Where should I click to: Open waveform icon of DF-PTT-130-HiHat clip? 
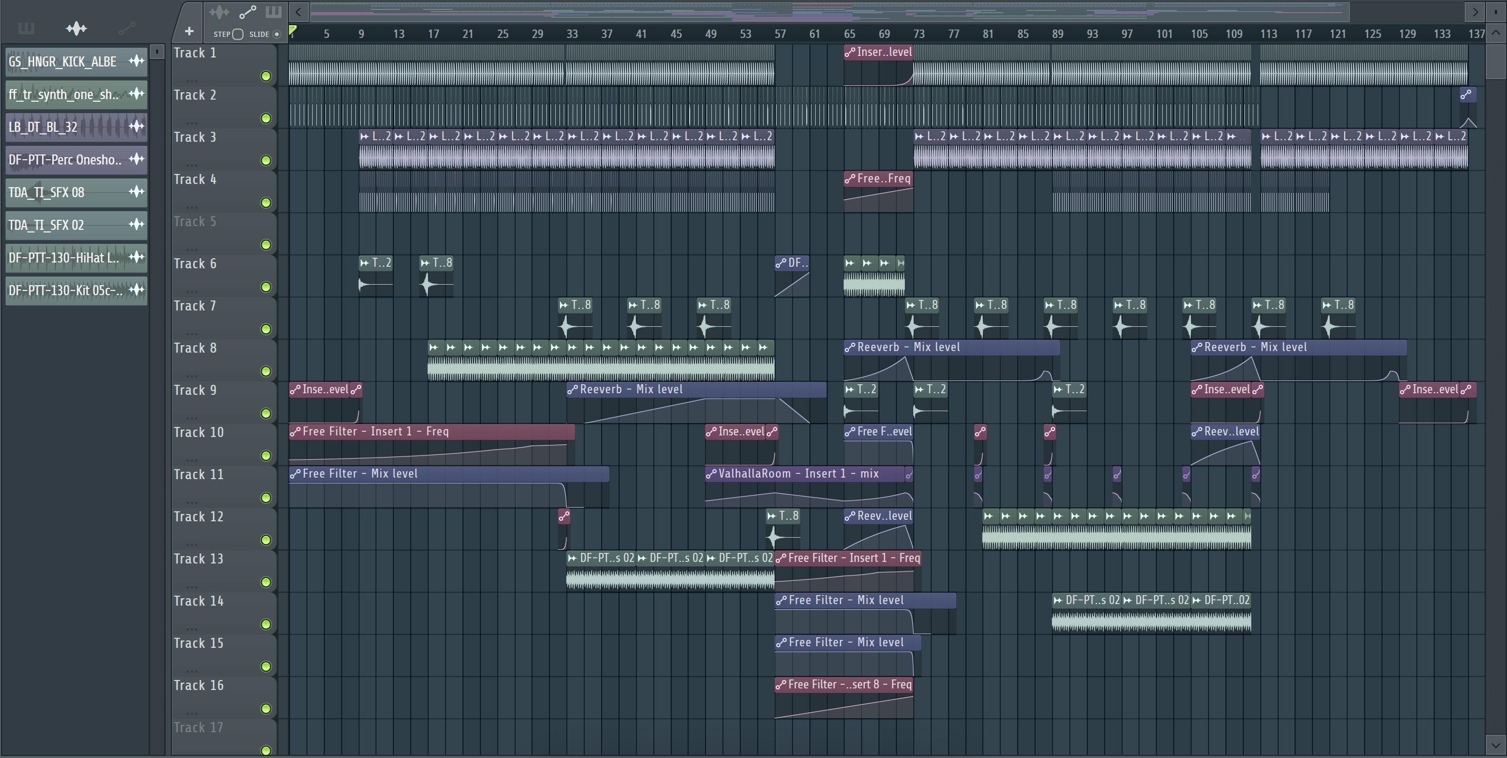pos(137,257)
